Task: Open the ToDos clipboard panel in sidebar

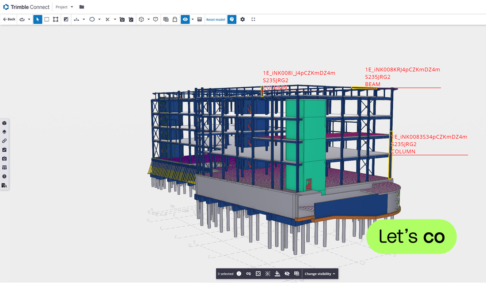Action: click(x=4, y=150)
